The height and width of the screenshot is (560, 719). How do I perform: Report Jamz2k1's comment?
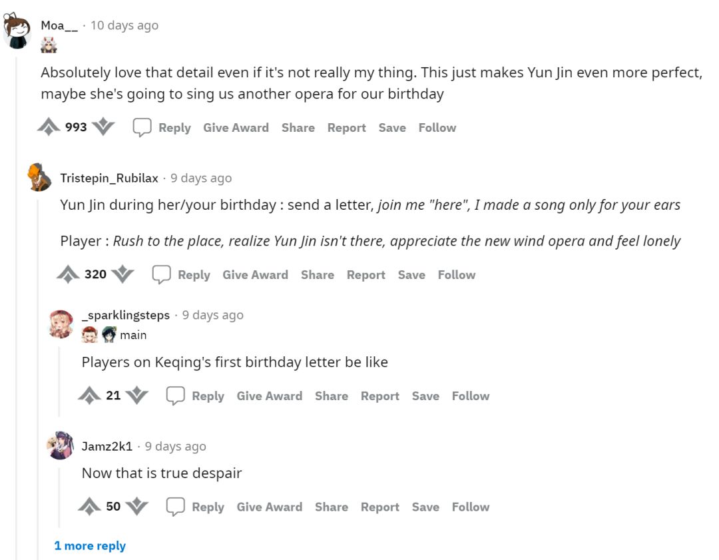click(x=380, y=507)
